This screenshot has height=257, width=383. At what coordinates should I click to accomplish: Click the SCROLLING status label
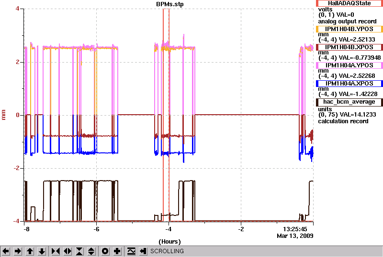click(x=167, y=251)
